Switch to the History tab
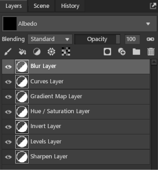 [x=70, y=6]
